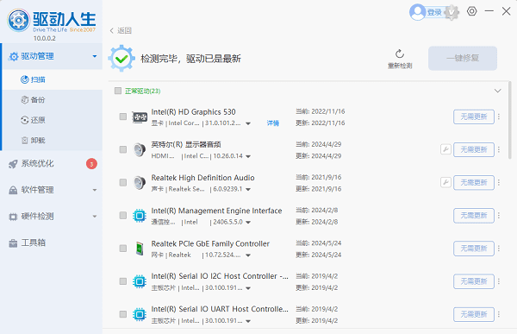Image resolution: width=517 pixels, height=334 pixels.
Task: Collapse the 正常驱动 section chevron
Action: 498,91
